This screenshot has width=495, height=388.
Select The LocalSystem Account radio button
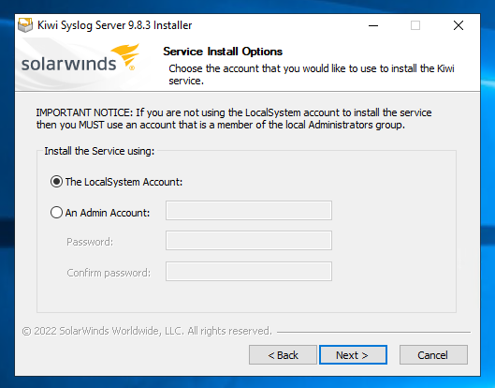point(56,182)
